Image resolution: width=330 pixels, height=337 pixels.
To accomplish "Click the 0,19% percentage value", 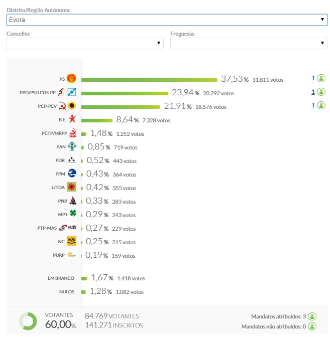I will click(x=96, y=255).
